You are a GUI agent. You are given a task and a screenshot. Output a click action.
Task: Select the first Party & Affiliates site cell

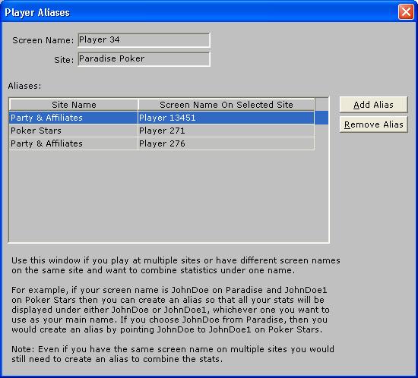tap(74, 118)
